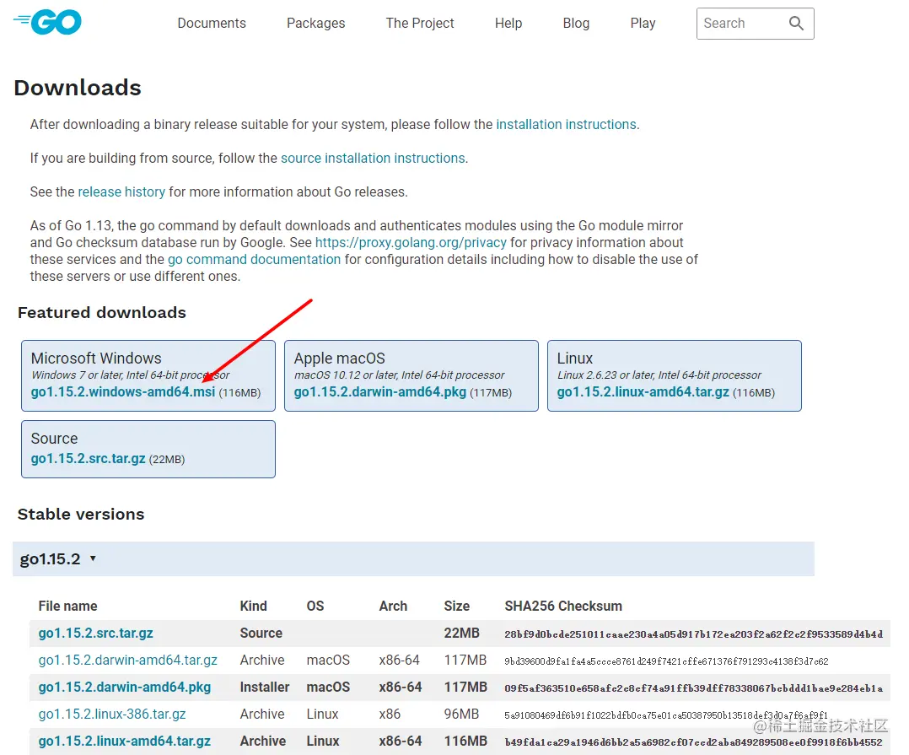The width and height of the screenshot is (909, 755).
Task: Click x86 arch cell in linux-386 row
Action: (390, 715)
